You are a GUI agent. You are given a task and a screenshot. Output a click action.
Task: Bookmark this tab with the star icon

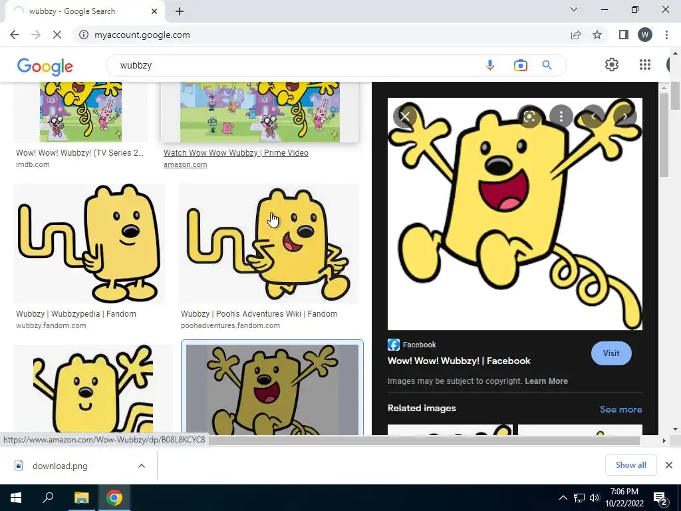[x=597, y=35]
